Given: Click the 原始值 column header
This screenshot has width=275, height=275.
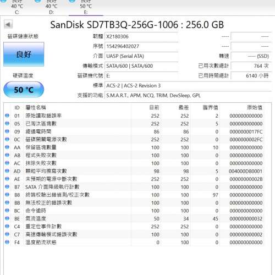Looking at the screenshot, I should click(x=255, y=108).
